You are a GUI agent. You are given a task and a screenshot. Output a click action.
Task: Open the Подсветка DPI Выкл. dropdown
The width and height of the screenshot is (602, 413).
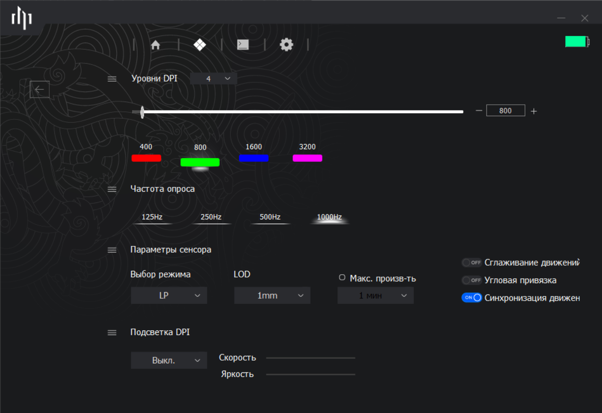(x=169, y=361)
